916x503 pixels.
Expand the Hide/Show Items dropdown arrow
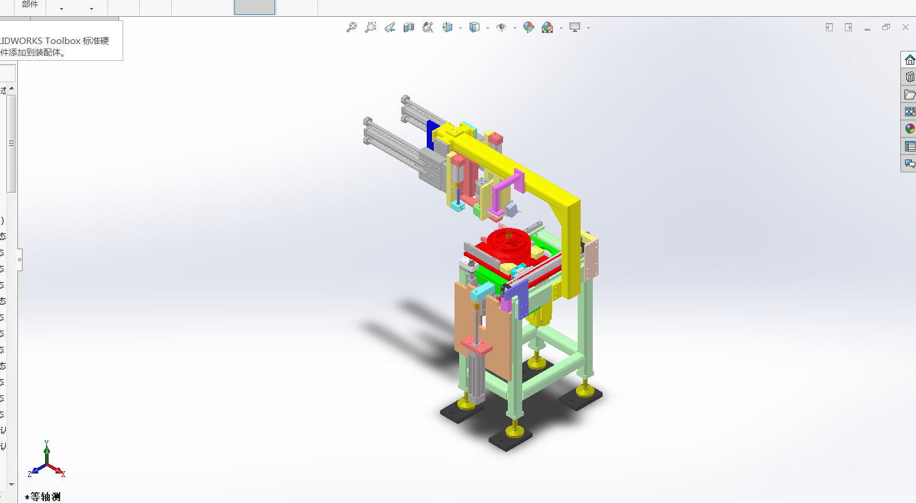click(515, 28)
